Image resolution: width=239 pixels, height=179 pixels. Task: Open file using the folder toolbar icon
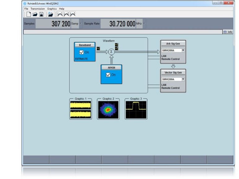point(35,14)
